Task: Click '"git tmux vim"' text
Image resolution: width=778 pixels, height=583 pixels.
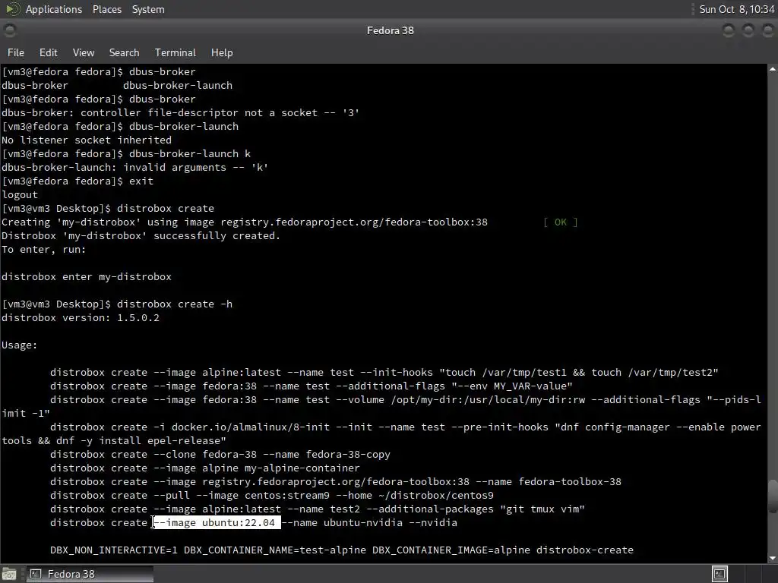Action: coord(542,509)
